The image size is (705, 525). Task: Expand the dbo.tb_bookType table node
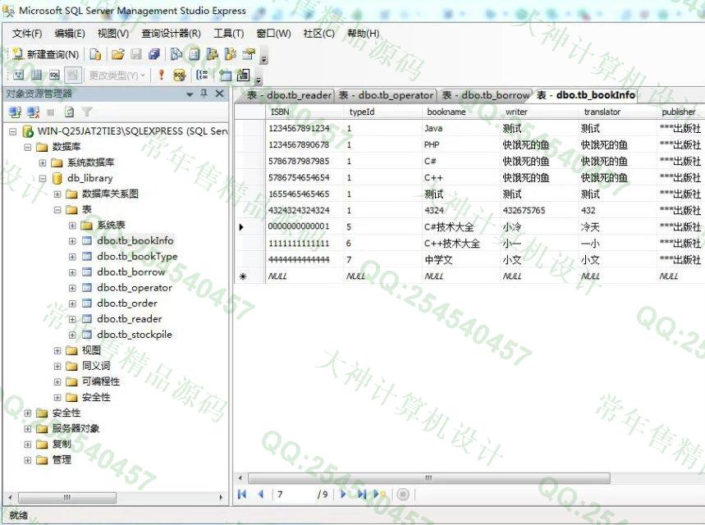tap(72, 256)
